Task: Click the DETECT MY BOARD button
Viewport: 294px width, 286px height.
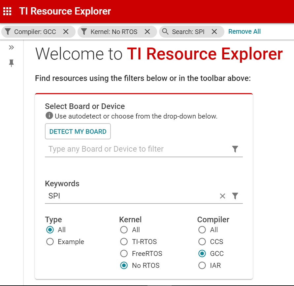Action: click(78, 131)
